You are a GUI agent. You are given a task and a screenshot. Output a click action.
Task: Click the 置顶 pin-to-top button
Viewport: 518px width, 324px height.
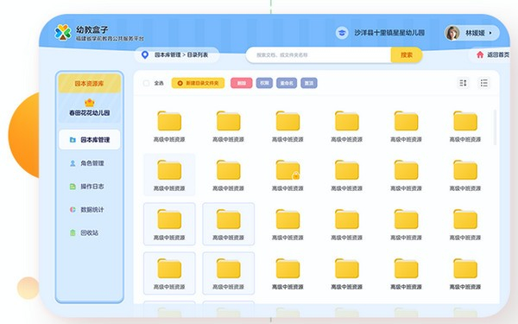(309, 83)
